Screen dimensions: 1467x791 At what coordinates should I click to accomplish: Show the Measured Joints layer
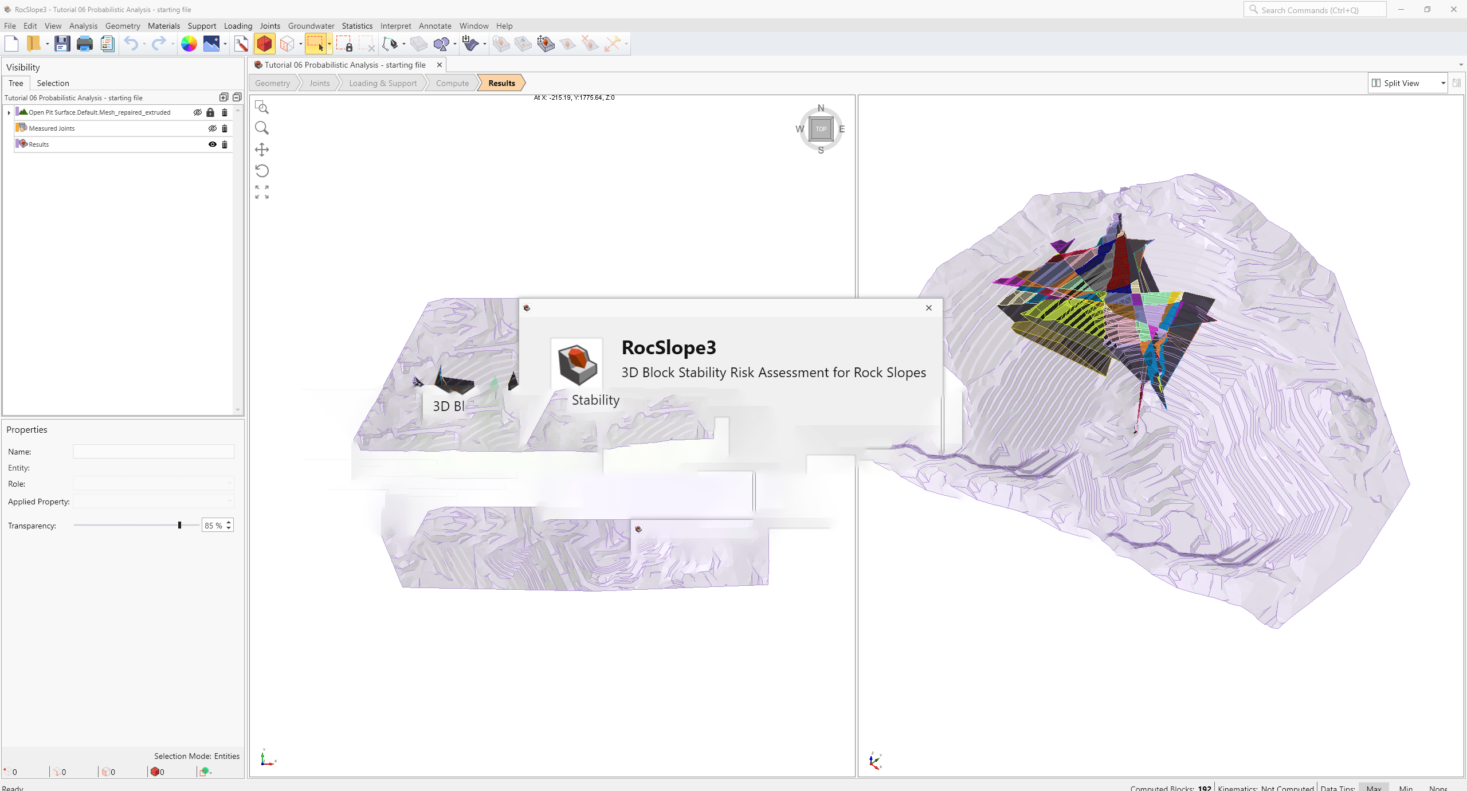click(x=213, y=128)
